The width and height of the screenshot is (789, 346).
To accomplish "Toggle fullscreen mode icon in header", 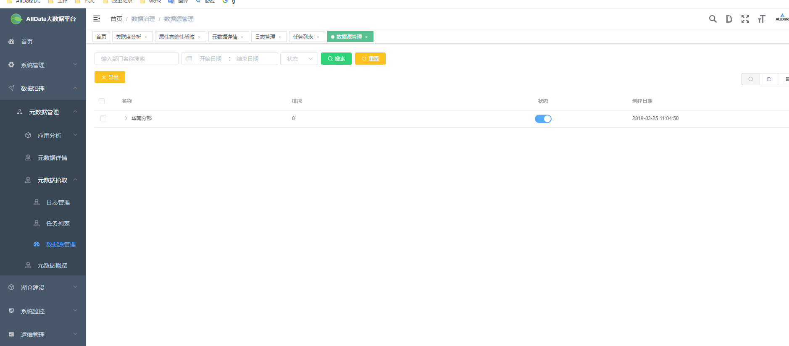I will click(745, 19).
